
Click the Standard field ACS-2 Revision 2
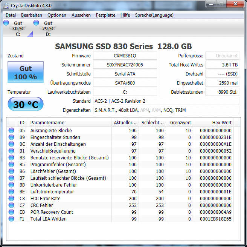pos(166,101)
